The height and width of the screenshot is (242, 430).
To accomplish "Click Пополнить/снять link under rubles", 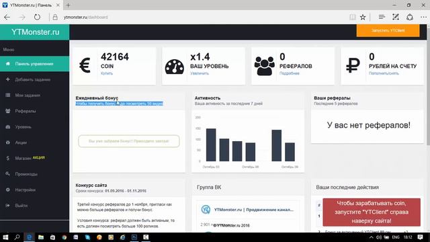I will [384, 73].
